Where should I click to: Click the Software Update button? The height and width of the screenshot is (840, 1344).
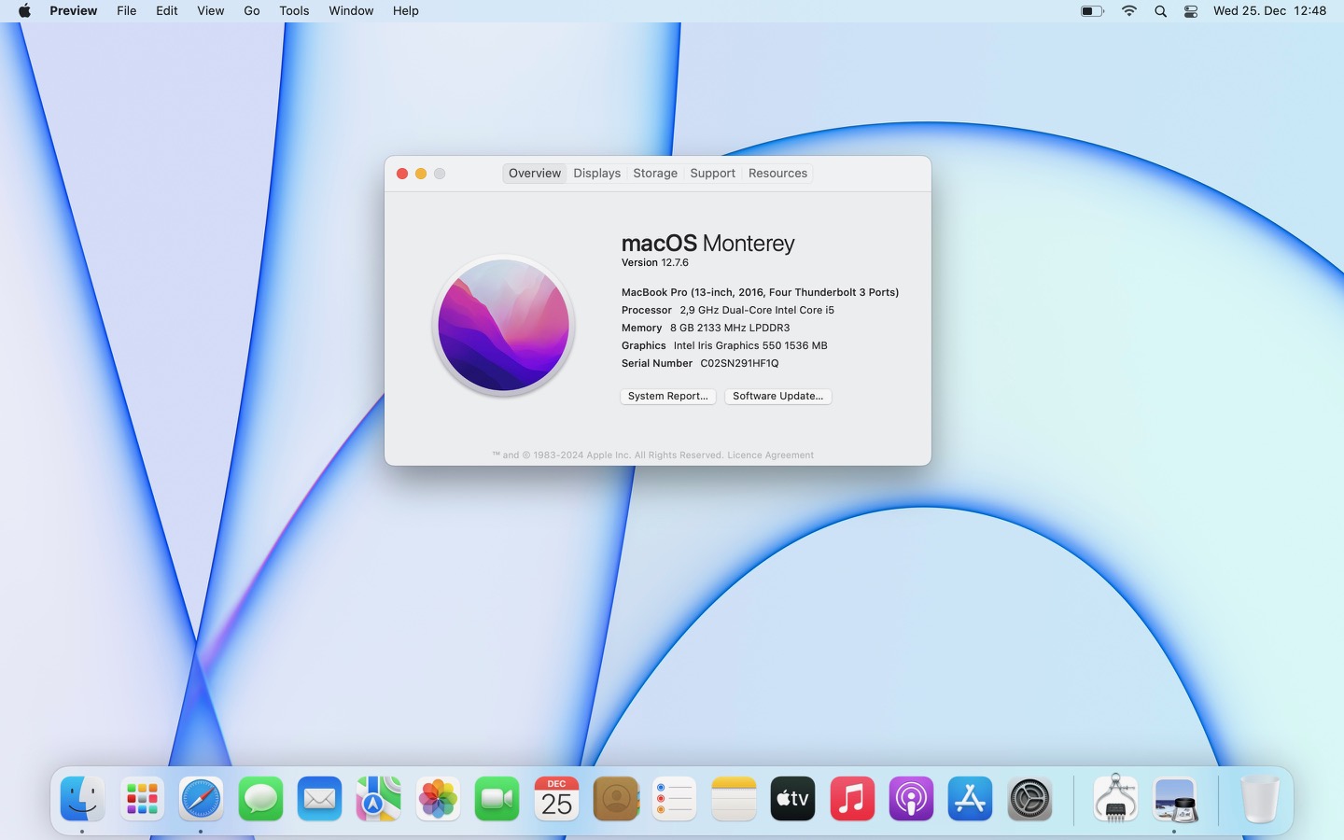point(778,396)
